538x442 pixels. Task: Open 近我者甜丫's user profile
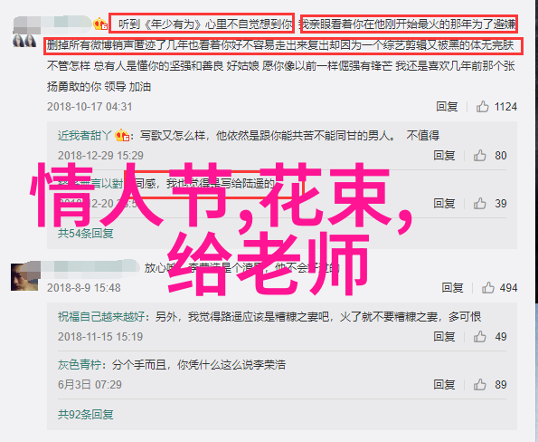point(84,136)
